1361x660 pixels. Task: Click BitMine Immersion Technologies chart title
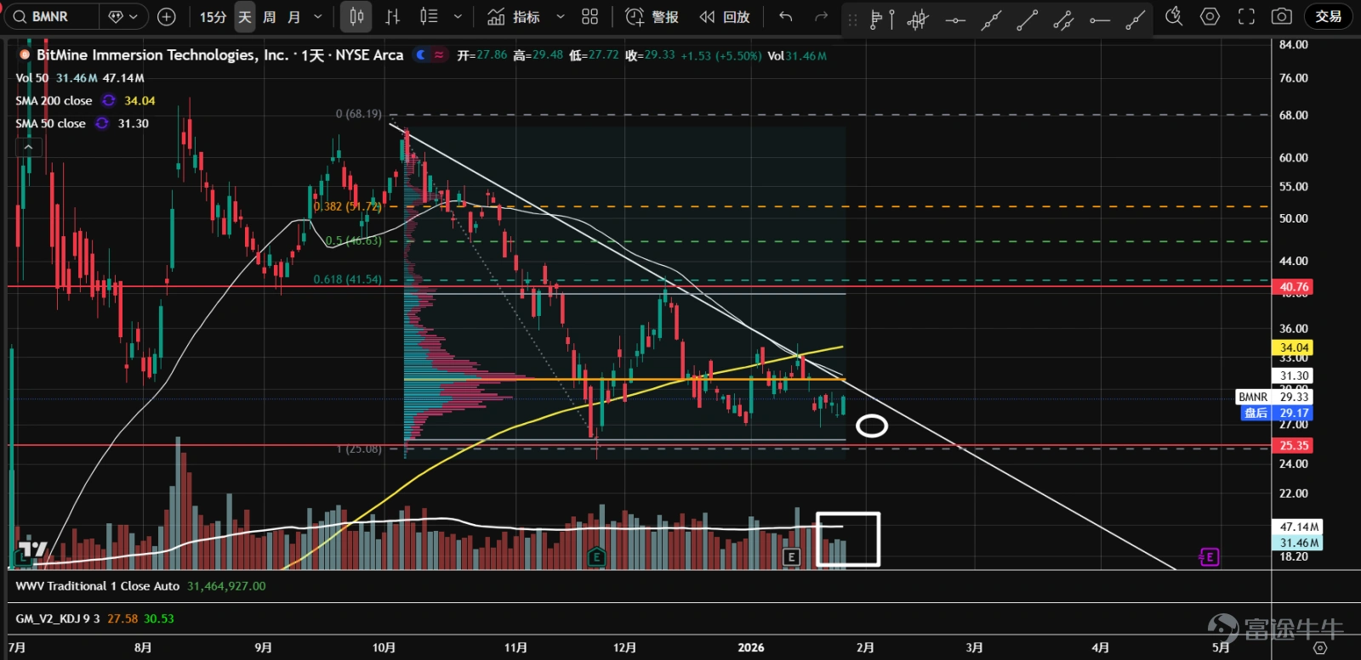click(x=219, y=55)
